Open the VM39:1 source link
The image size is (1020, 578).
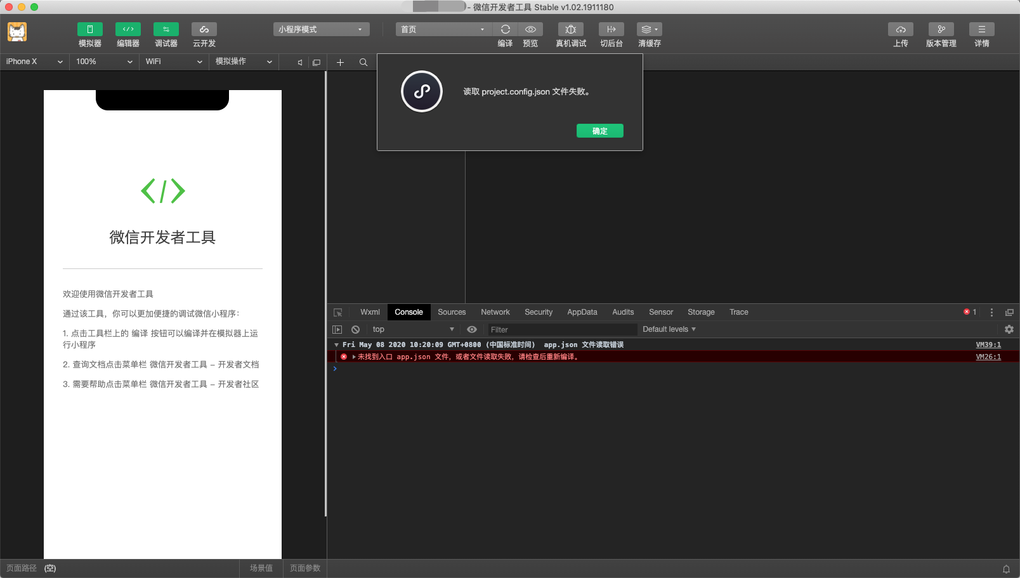pyautogui.click(x=988, y=345)
